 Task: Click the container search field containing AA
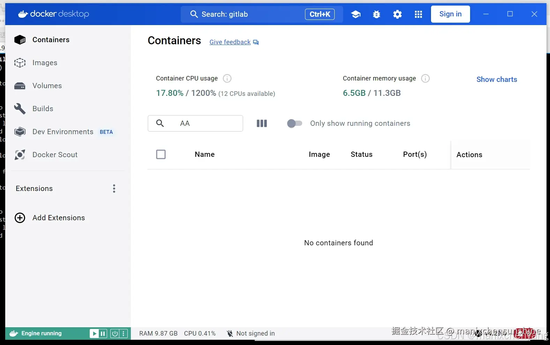pos(195,123)
